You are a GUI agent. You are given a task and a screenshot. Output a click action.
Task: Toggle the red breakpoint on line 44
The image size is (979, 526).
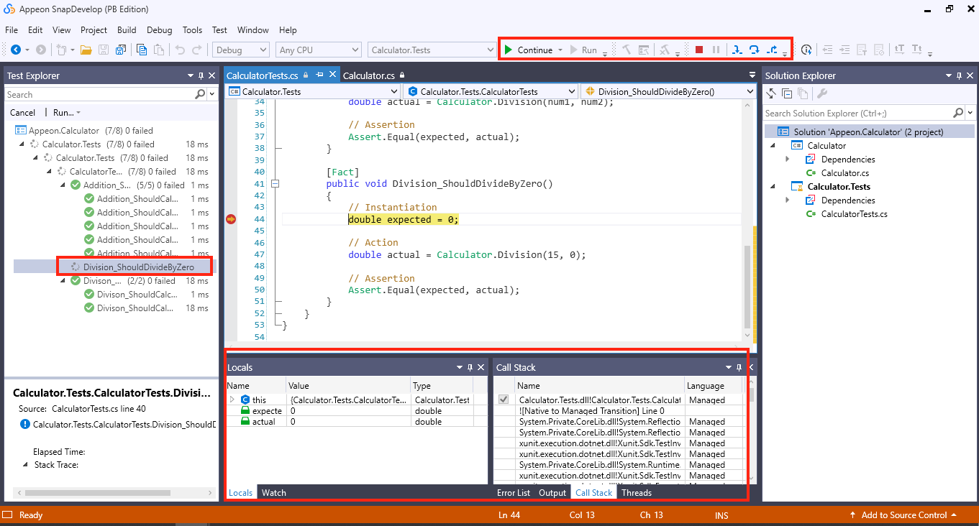click(230, 219)
